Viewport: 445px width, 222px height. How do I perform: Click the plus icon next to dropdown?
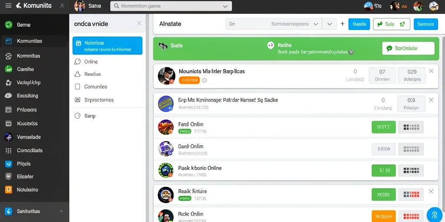pyautogui.click(x=342, y=24)
